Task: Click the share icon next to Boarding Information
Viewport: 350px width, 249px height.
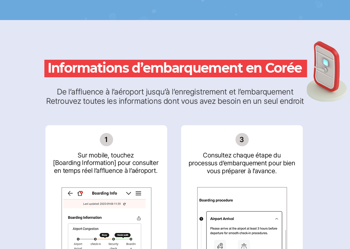Action: tap(139, 218)
